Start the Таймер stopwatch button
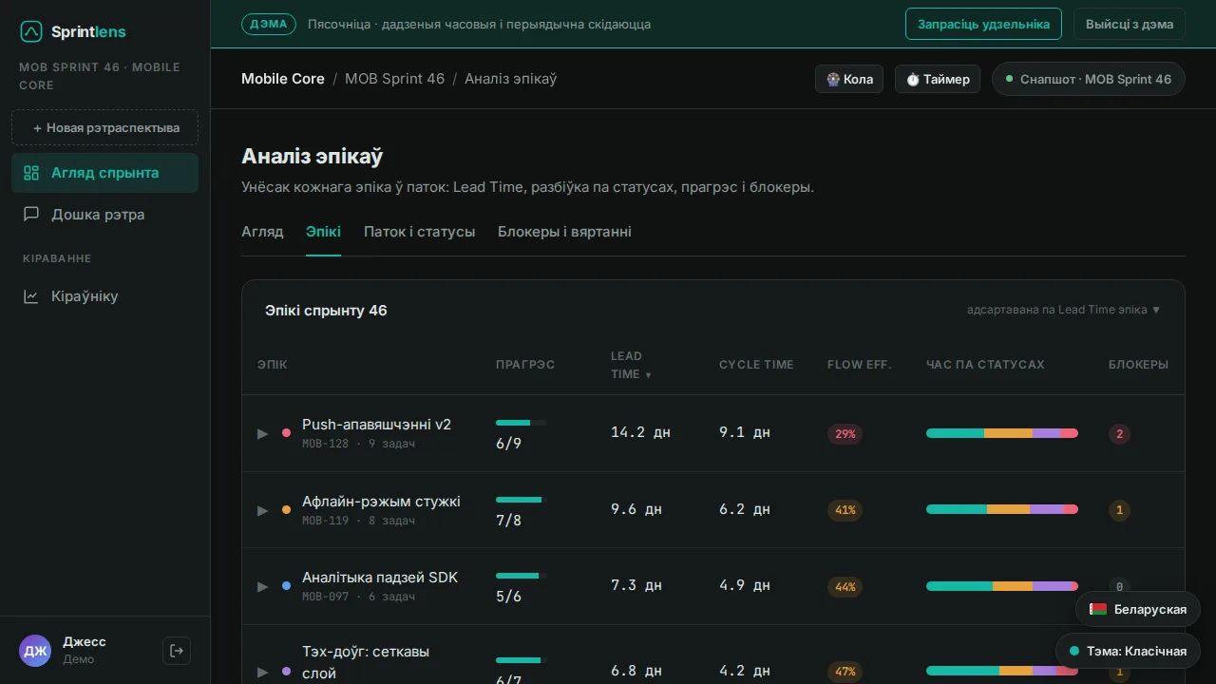The image size is (1216, 684). [938, 79]
